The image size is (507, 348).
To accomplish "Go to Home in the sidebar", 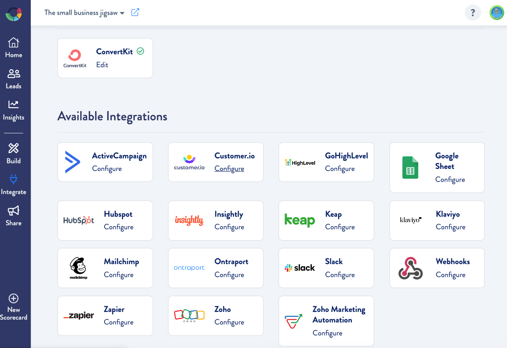I will [x=13, y=47].
